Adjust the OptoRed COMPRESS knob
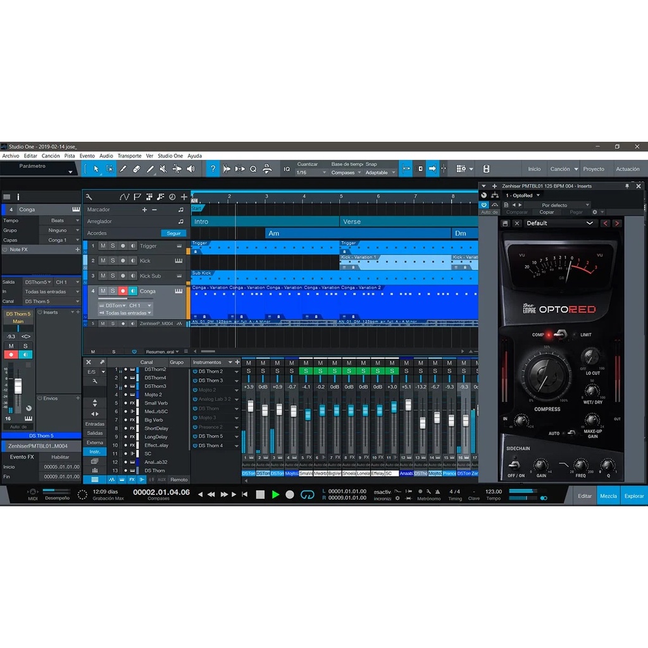The image size is (648, 648). 546,375
